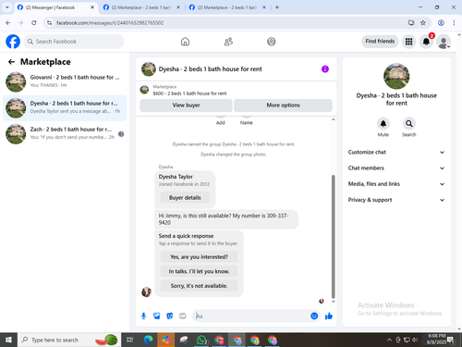Screen dimensions: 462x347
Task: Mute this conversation bell icon
Action: click(x=383, y=124)
